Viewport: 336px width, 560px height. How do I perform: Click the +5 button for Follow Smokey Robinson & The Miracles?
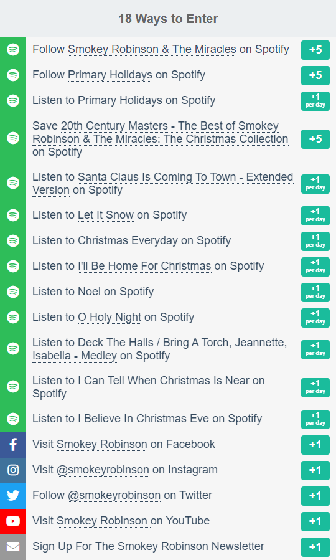[x=315, y=50]
